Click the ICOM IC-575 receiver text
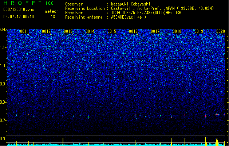This screenshot has height=146, width=229. [146, 13]
